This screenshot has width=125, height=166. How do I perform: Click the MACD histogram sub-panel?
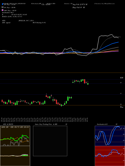pos(15,156)
